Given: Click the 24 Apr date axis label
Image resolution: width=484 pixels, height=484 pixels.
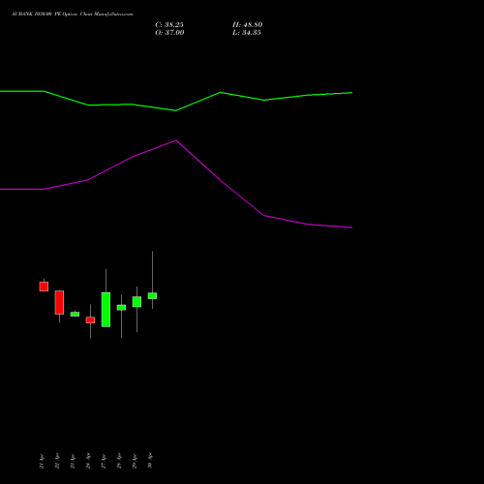Looking at the screenshot, I should (88, 461).
